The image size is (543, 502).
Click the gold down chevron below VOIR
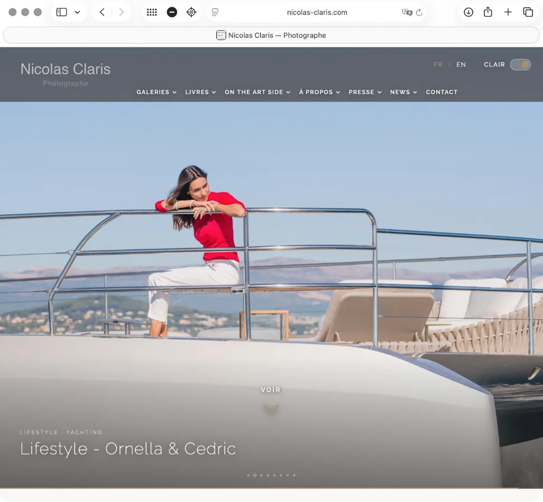[271, 410]
